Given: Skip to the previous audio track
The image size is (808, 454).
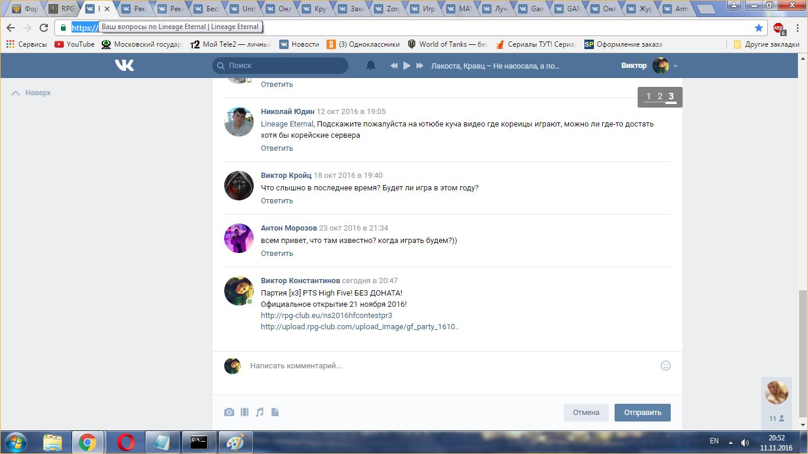Looking at the screenshot, I should (394, 66).
